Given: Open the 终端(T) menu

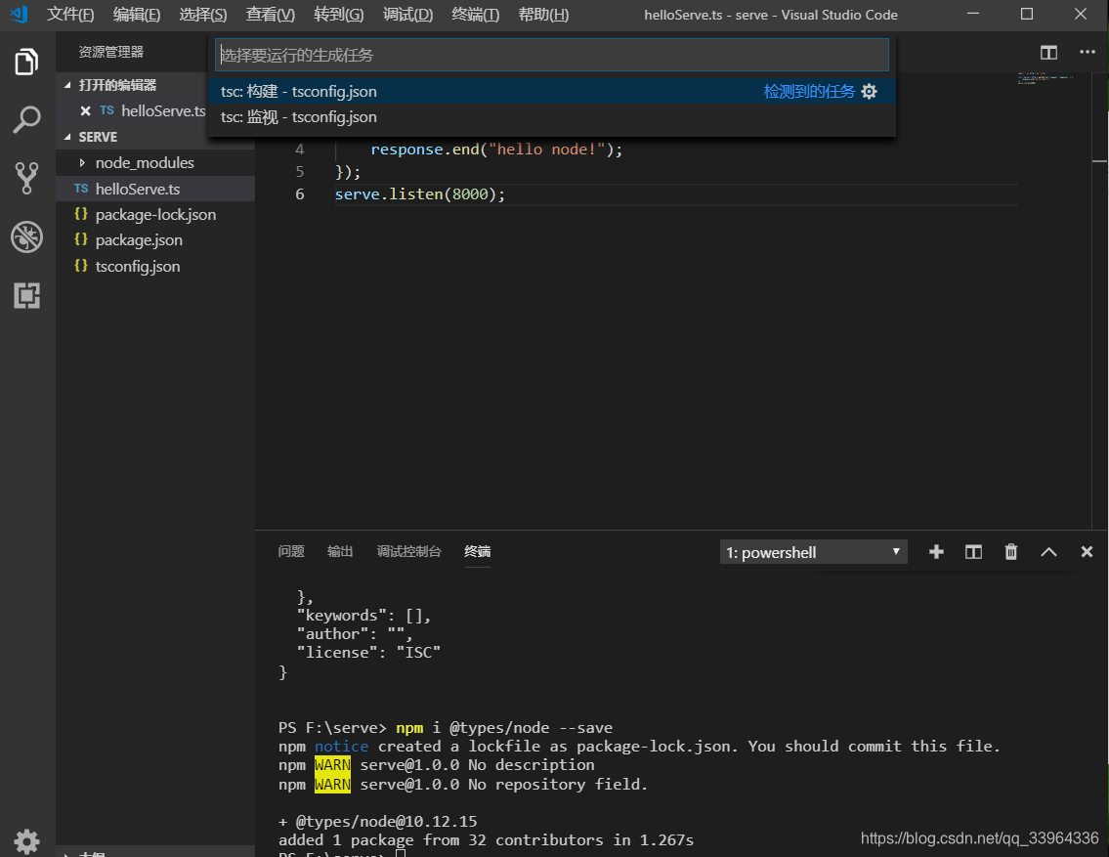Looking at the screenshot, I should tap(475, 15).
